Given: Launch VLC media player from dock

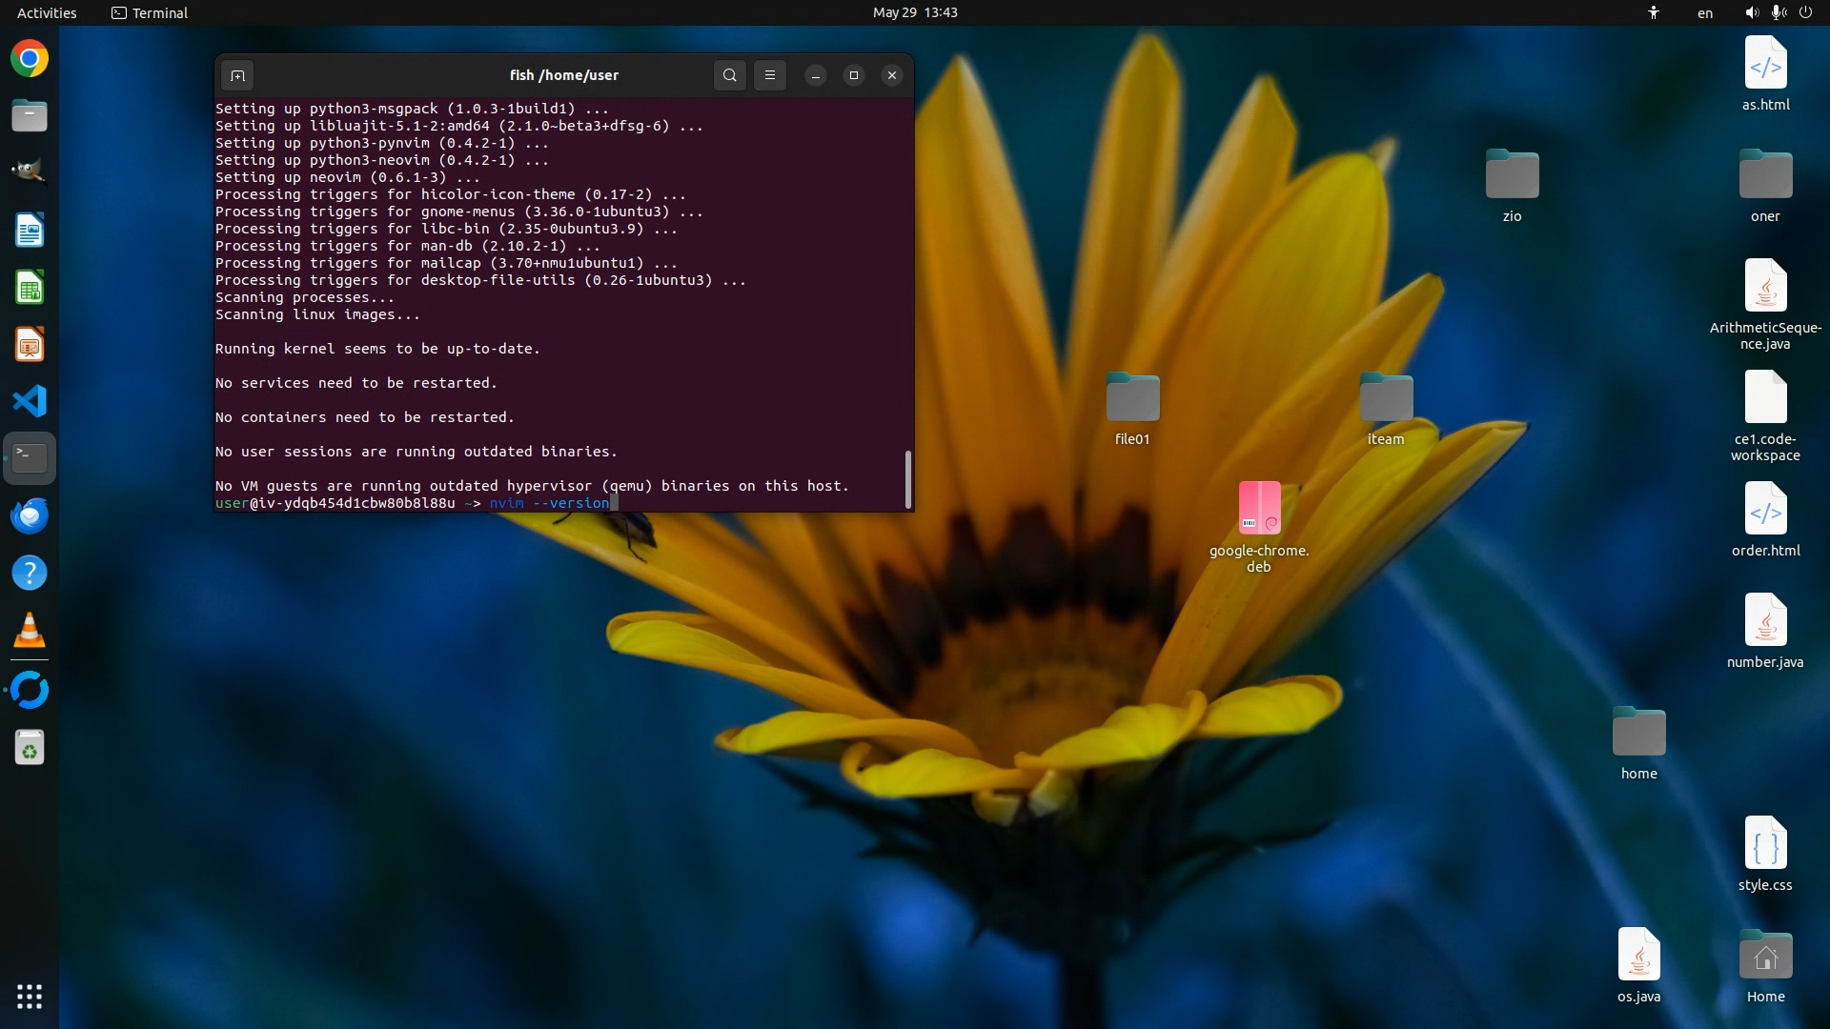Looking at the screenshot, I should 30,630.
